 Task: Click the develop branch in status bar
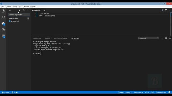[x=6, y=92]
